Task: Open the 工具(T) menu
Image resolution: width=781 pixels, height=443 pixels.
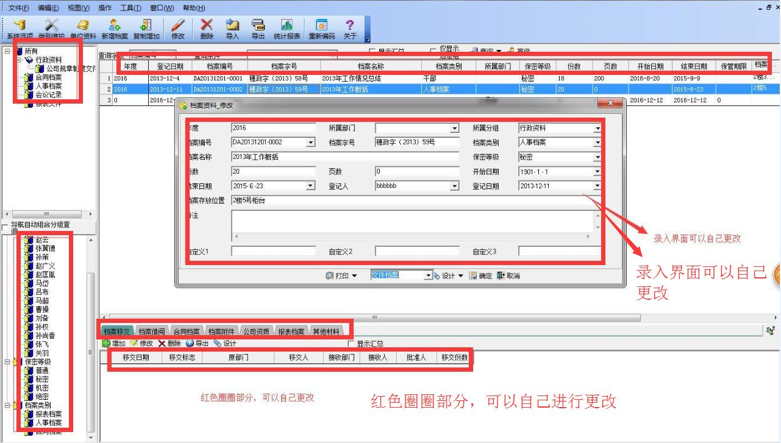Action: coord(130,8)
